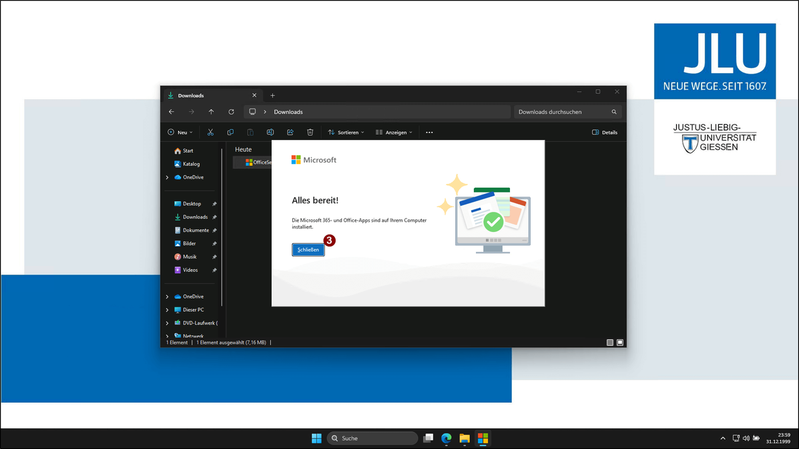Viewport: 799px width, 449px height.
Task: Go back in File Explorer navigation
Action: (x=172, y=112)
